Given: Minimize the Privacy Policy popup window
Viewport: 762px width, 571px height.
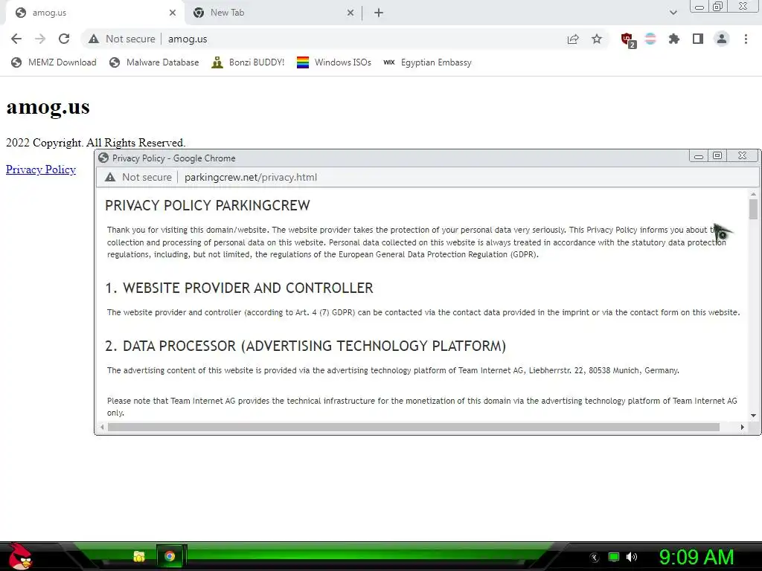Looking at the screenshot, I should point(698,156).
